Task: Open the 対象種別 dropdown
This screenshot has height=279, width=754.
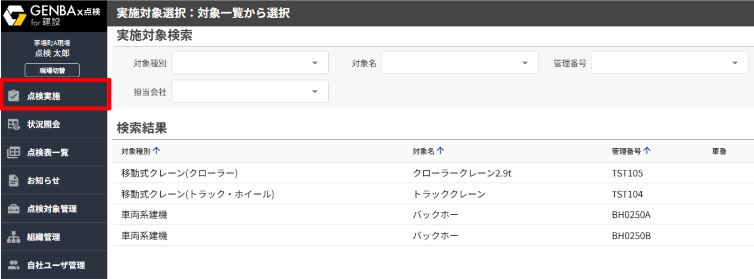Action: pos(315,63)
